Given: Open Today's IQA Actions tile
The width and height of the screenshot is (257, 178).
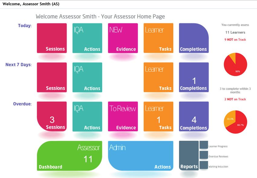Looking at the screenshot, I should coord(87,38).
